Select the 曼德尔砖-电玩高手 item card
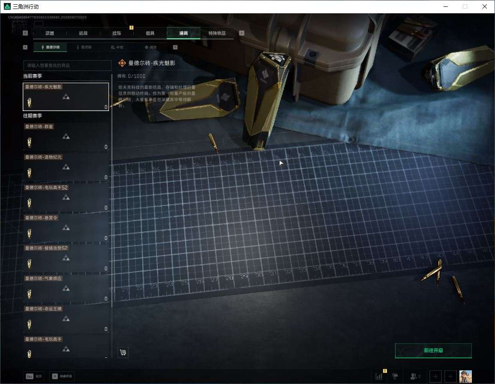 [x=66, y=346]
